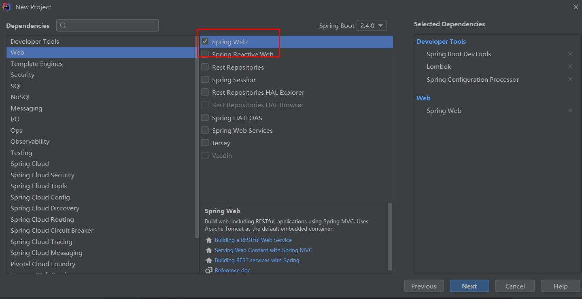This screenshot has width=582, height=299.
Task: Open the Spring Cloud category
Action: (100, 164)
